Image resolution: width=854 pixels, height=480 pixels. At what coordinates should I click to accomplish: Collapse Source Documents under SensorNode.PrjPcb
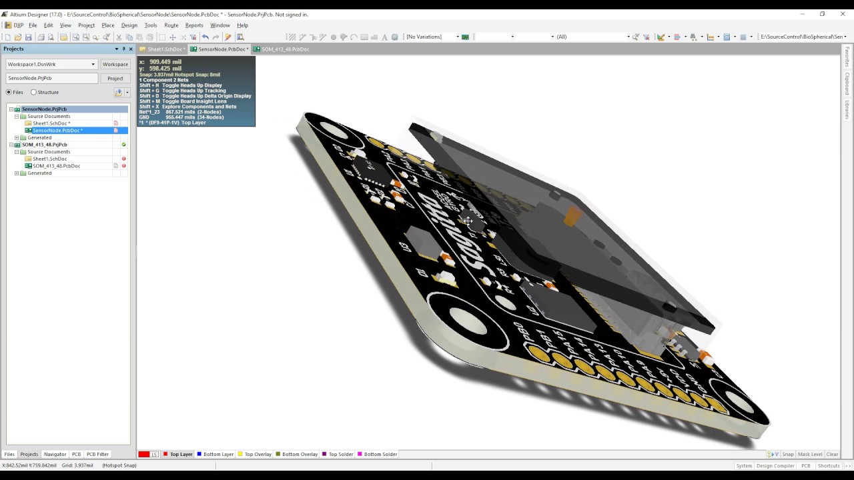pos(17,116)
